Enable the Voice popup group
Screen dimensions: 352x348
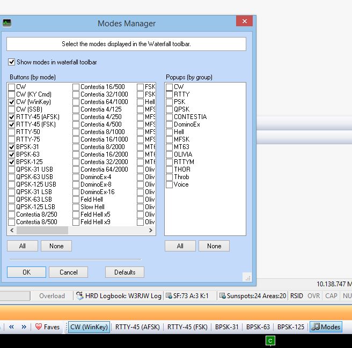coord(169,184)
